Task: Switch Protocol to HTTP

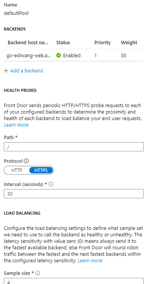Action: 17,170
